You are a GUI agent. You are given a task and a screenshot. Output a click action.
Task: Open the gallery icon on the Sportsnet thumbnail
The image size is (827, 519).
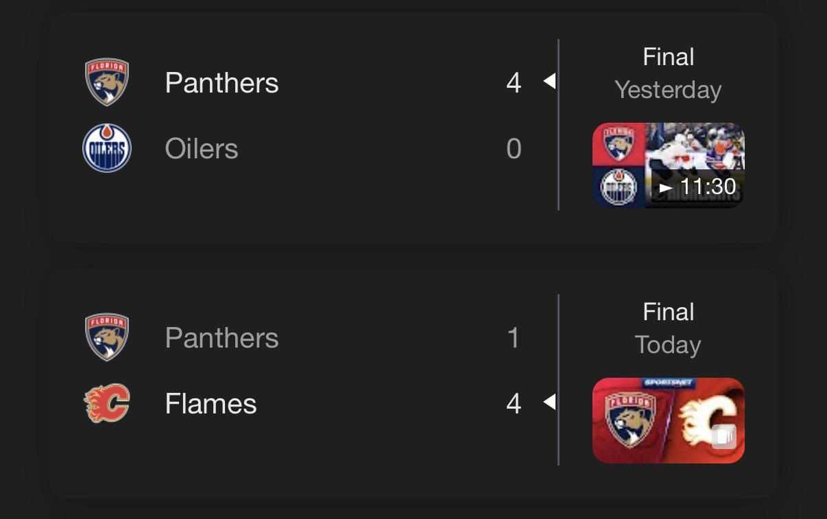(x=723, y=435)
